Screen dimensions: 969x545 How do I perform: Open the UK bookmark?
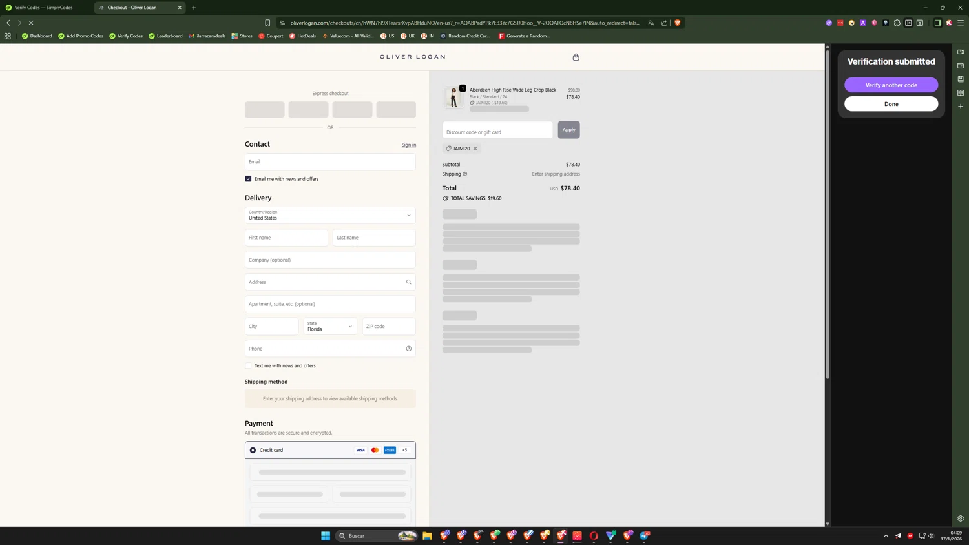(408, 36)
